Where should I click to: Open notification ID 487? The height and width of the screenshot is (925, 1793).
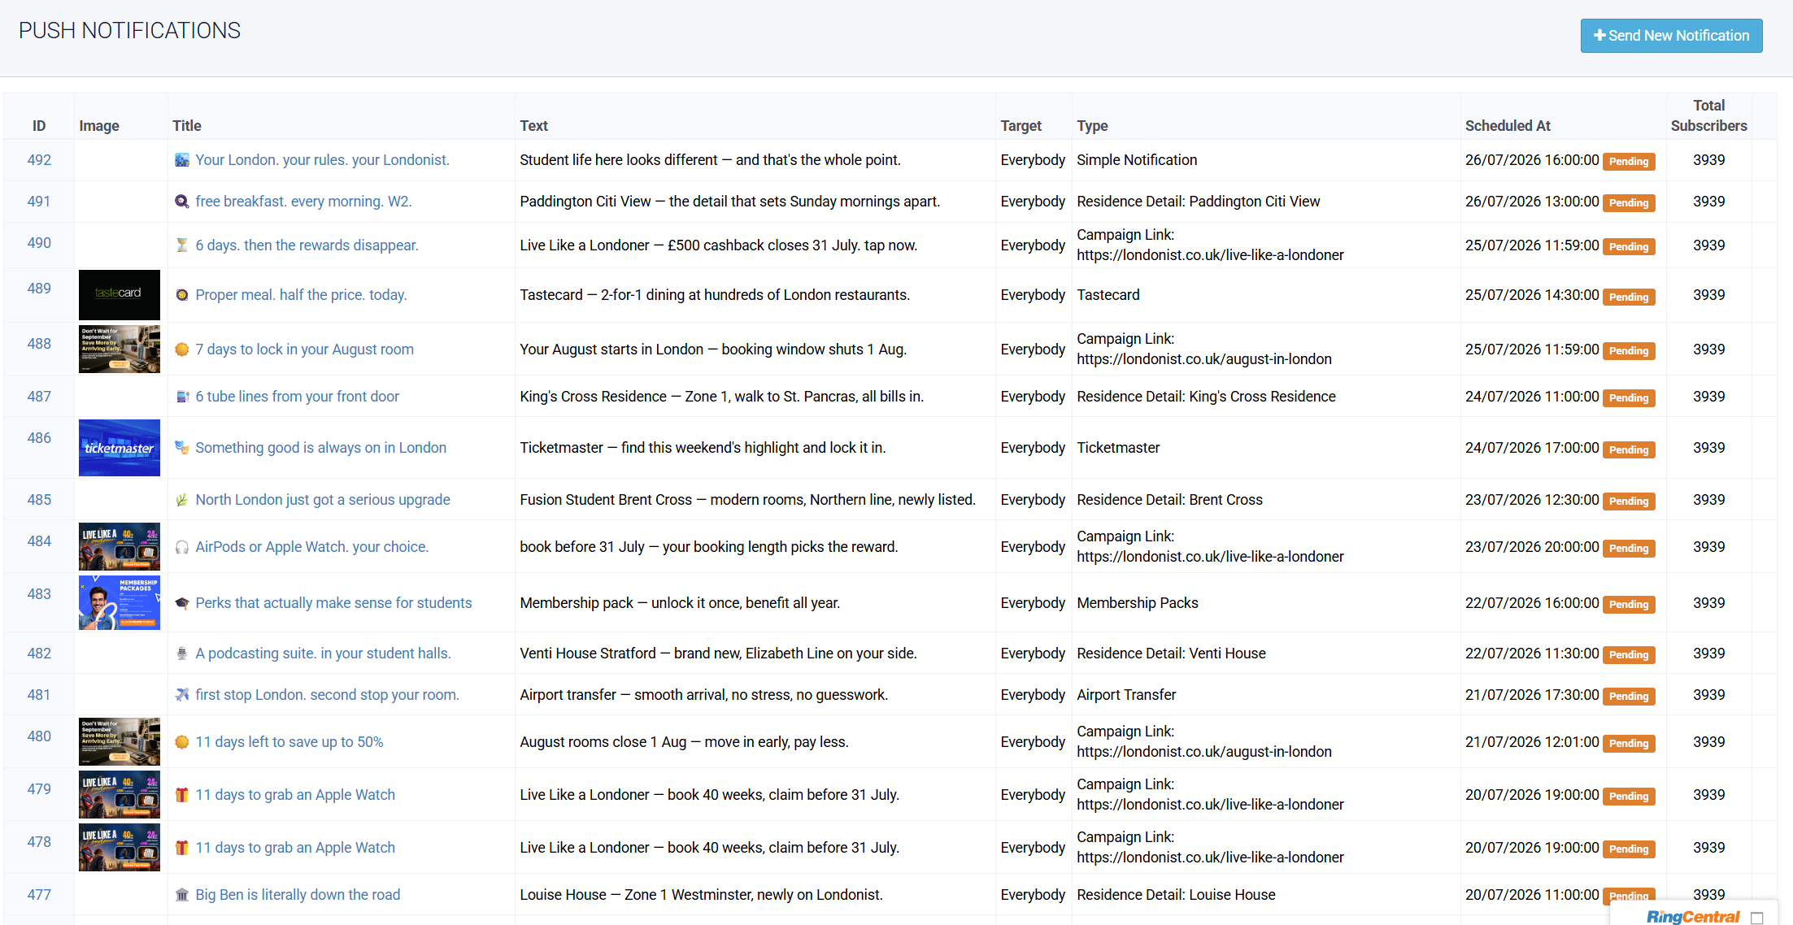(x=39, y=397)
